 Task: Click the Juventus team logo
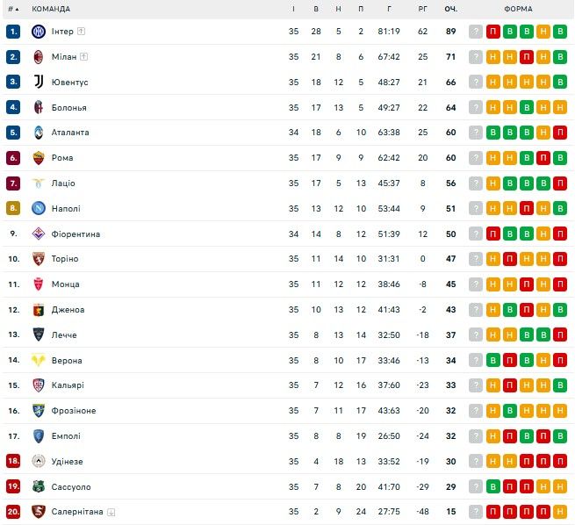click(39, 82)
